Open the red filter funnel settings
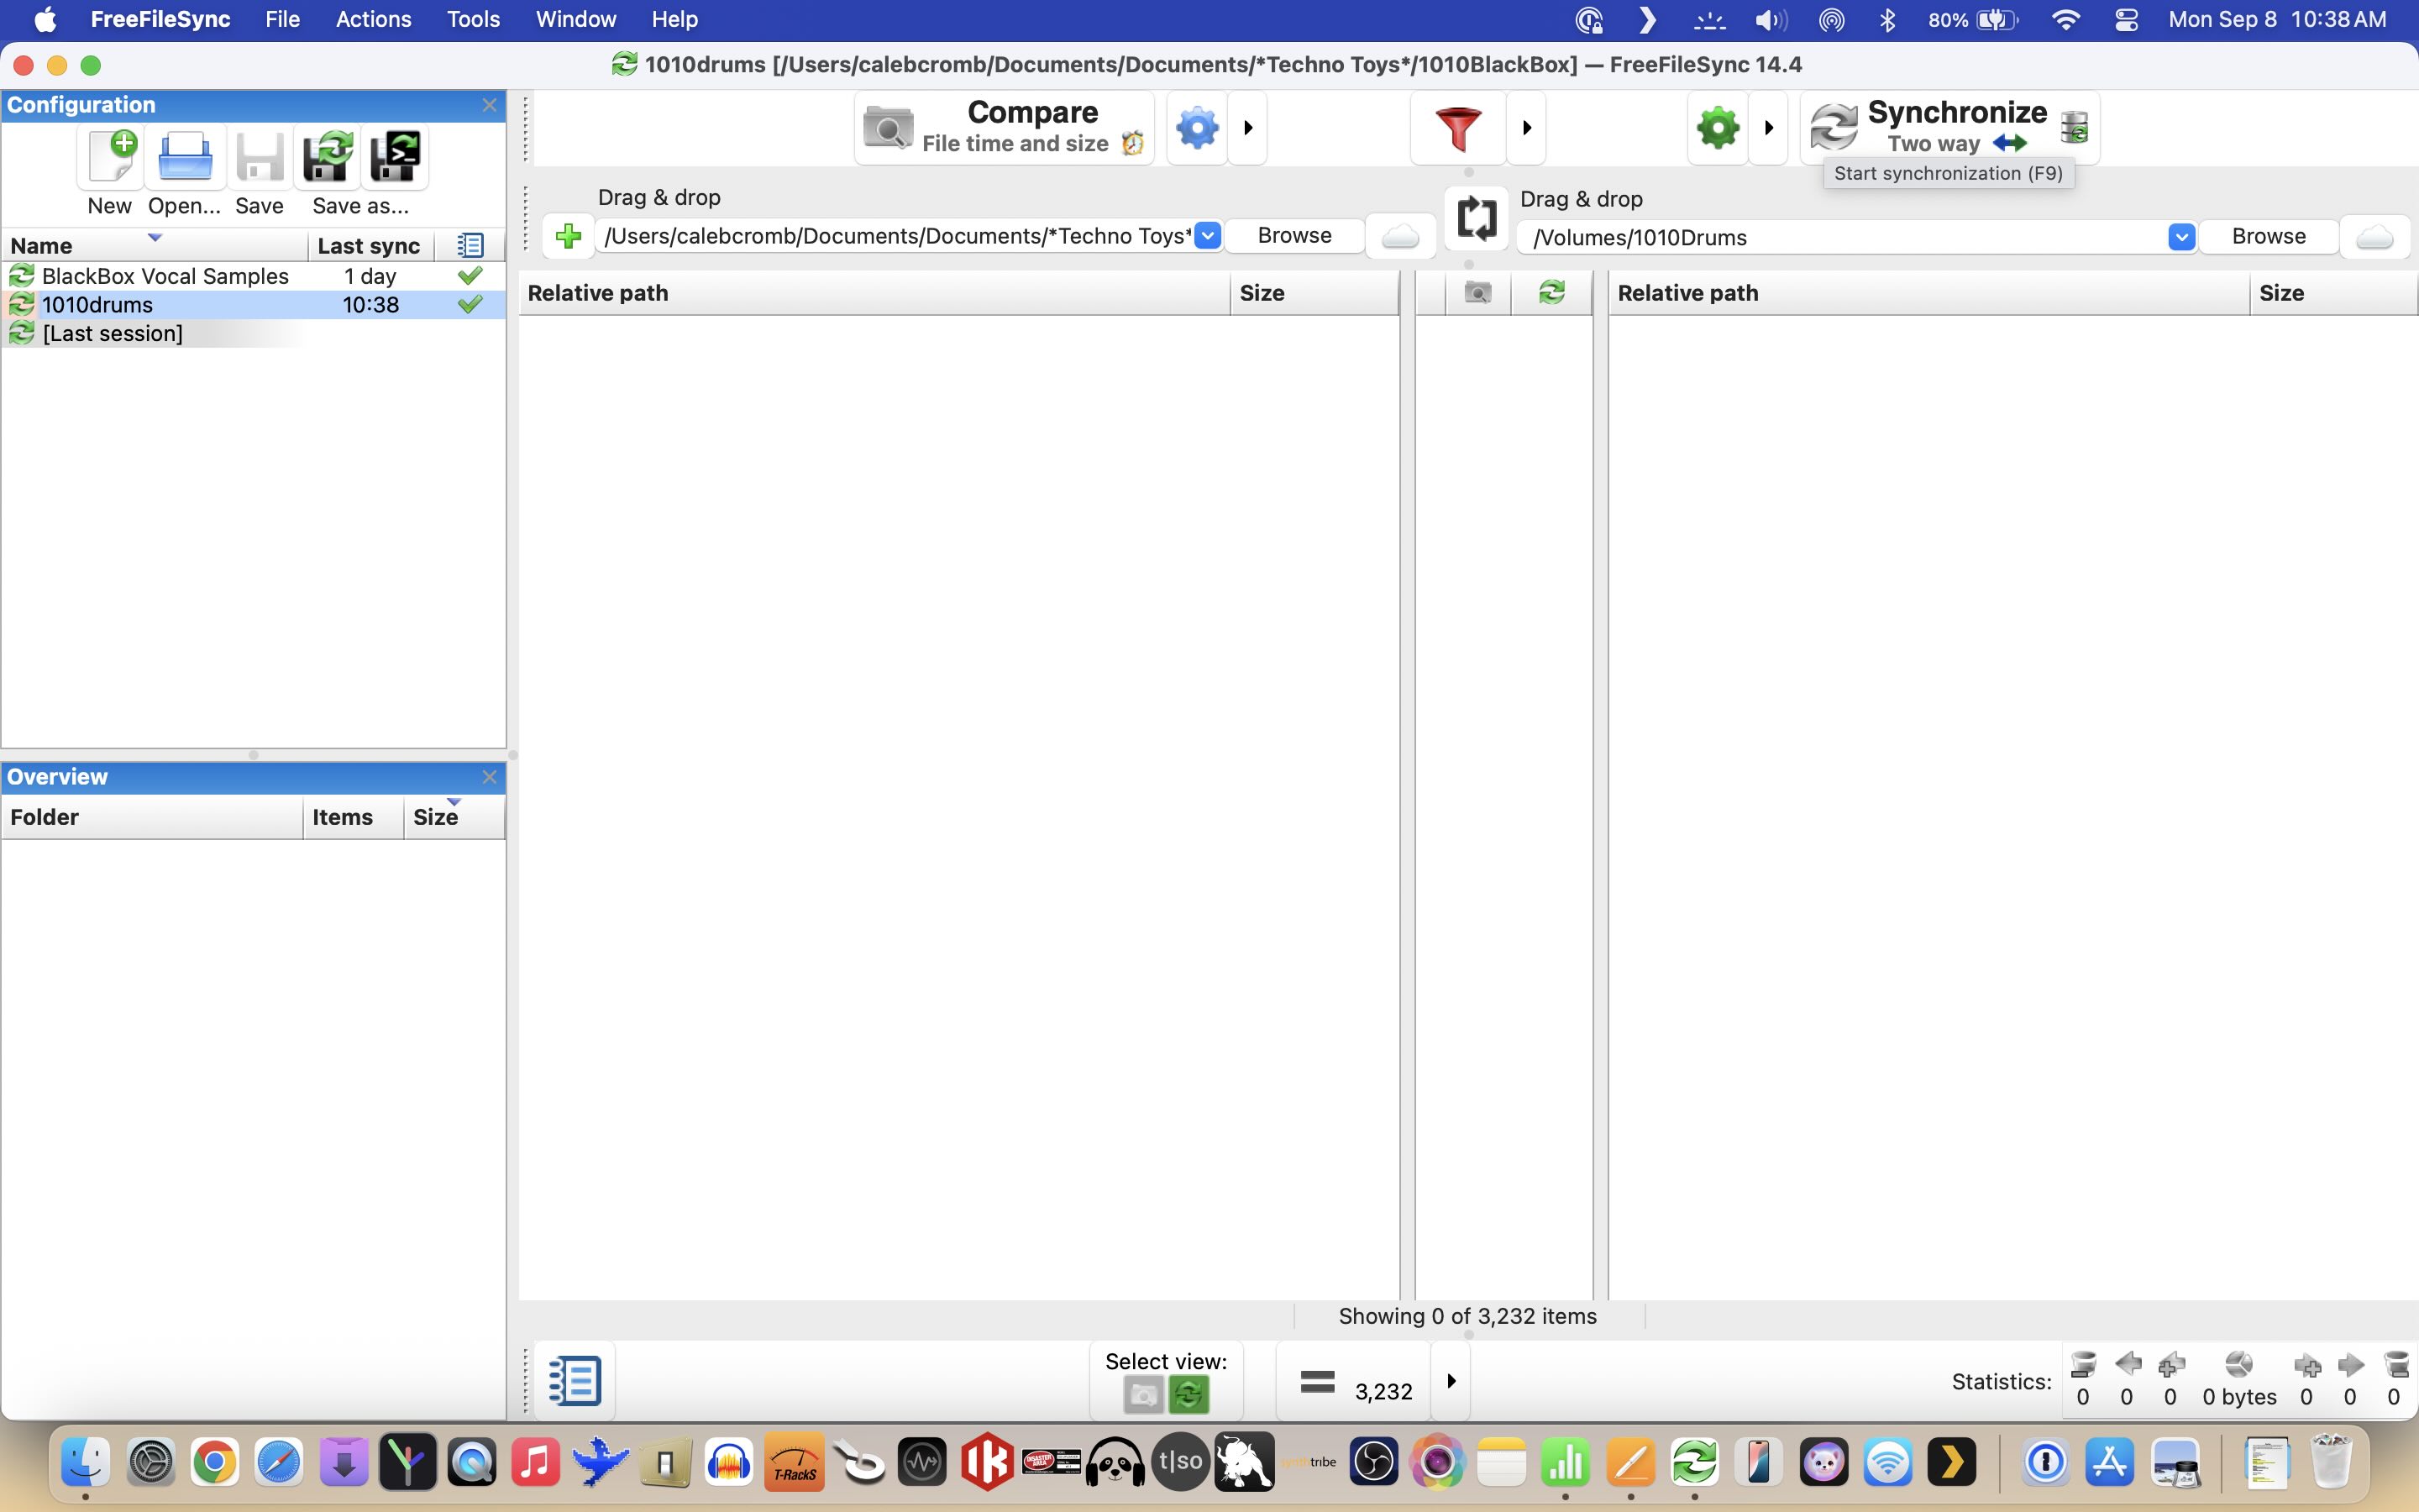The image size is (2419, 1512). 1457,128
